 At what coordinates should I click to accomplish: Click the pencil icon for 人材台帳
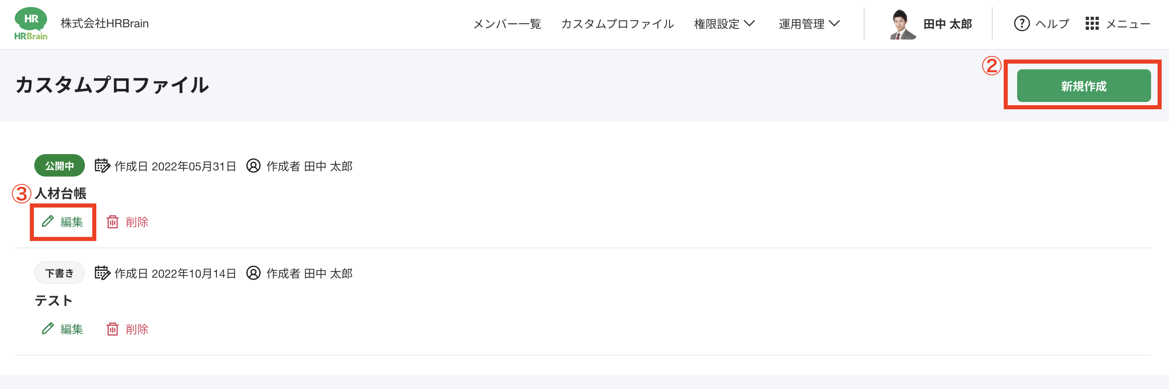point(48,222)
